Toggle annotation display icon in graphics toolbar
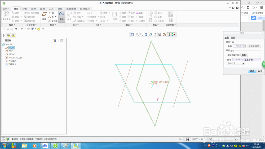 pos(169,35)
